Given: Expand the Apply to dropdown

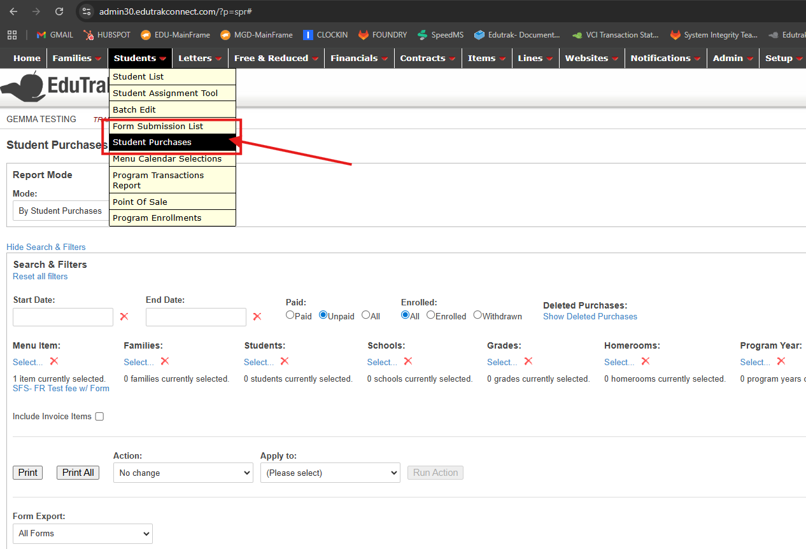Looking at the screenshot, I should tap(330, 473).
